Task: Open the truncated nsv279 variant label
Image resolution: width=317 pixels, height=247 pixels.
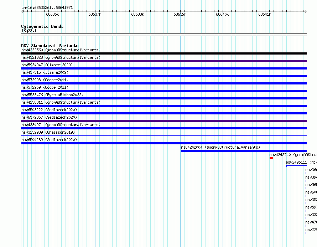Action: [311, 230]
